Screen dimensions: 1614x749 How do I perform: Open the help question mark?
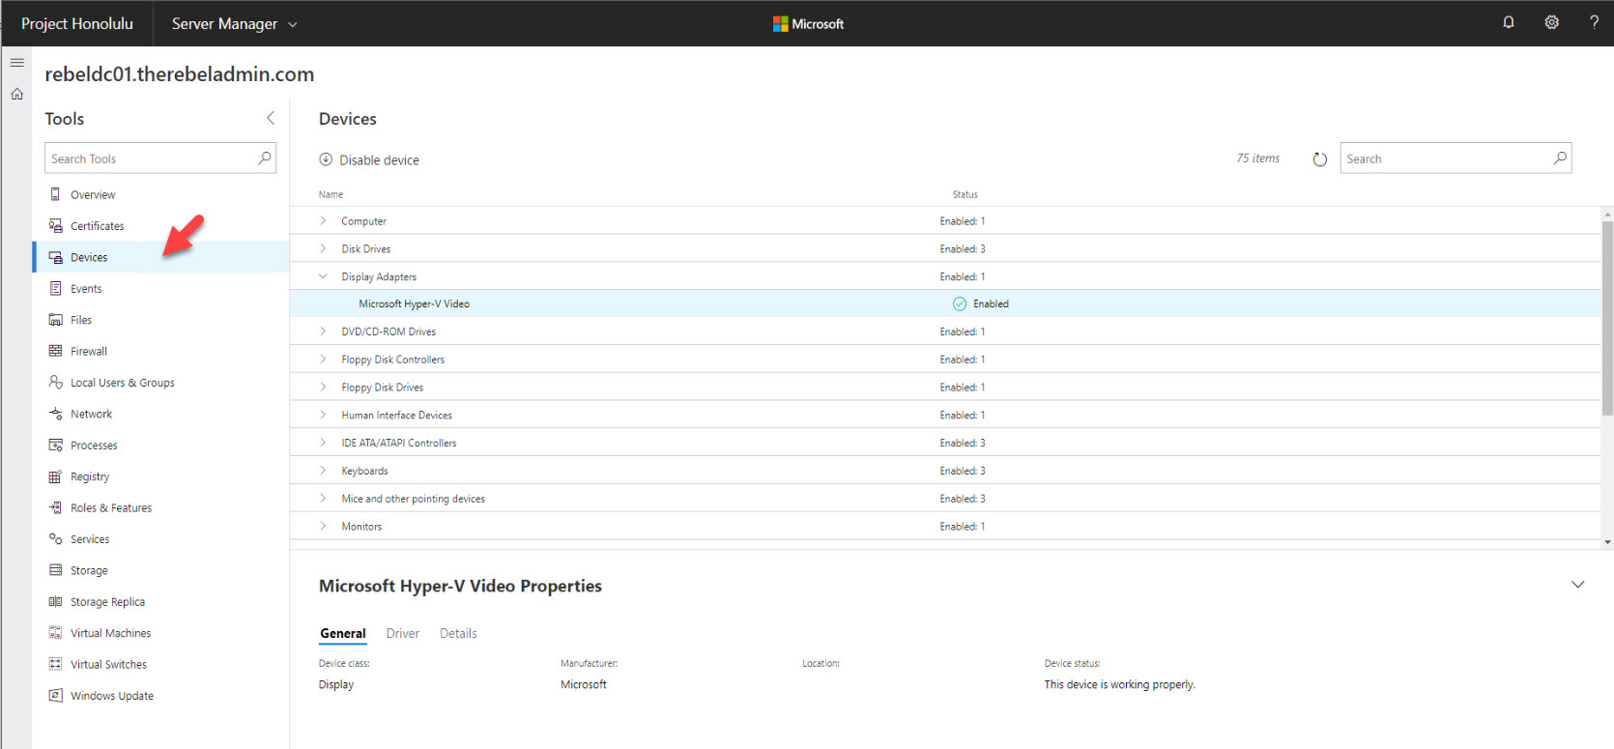(1594, 22)
